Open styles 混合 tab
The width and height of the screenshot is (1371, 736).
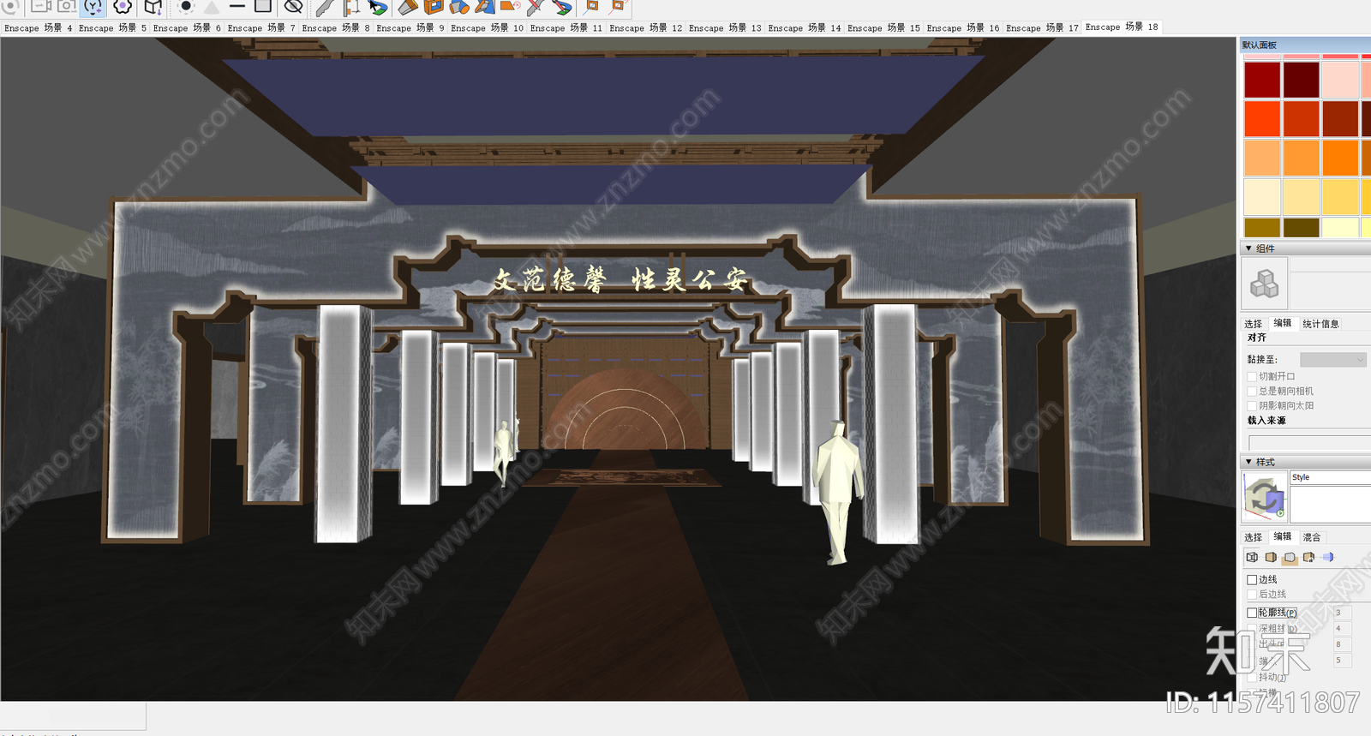tap(1312, 537)
